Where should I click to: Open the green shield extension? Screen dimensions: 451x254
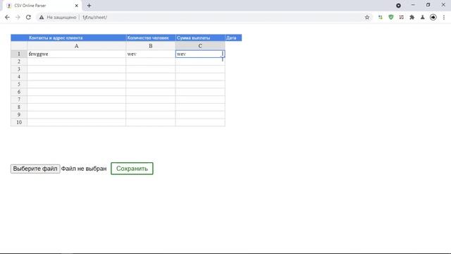point(391,17)
